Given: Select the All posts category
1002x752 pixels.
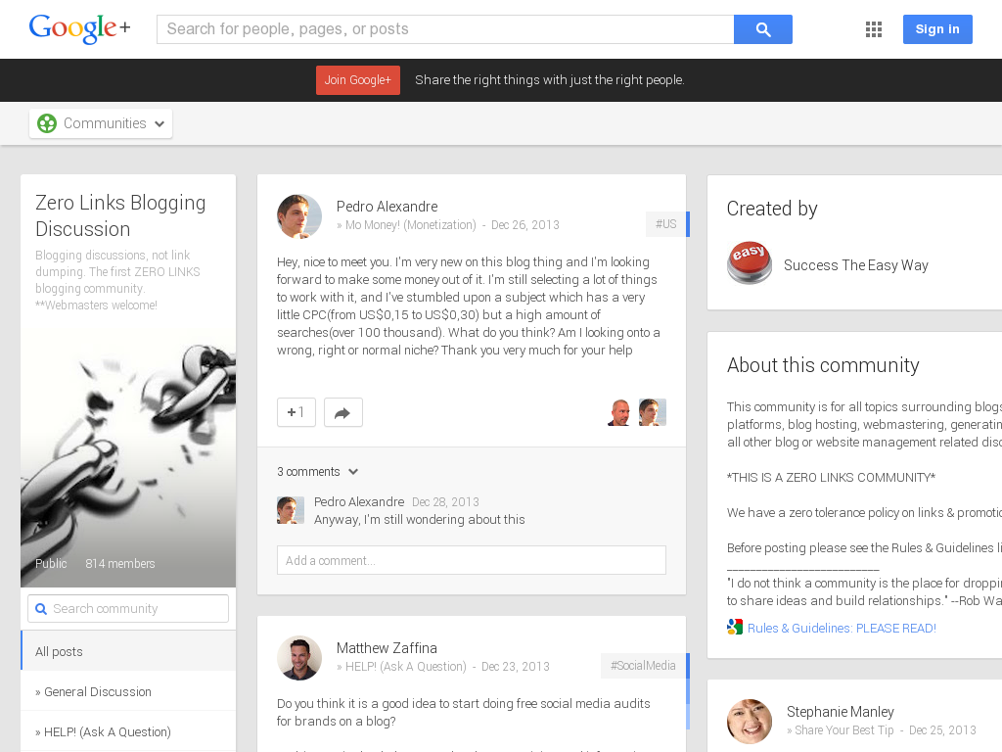Looking at the screenshot, I should [128, 651].
